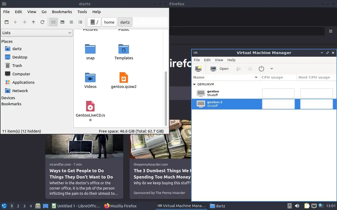Open the volume control in system tray

click(x=297, y=206)
